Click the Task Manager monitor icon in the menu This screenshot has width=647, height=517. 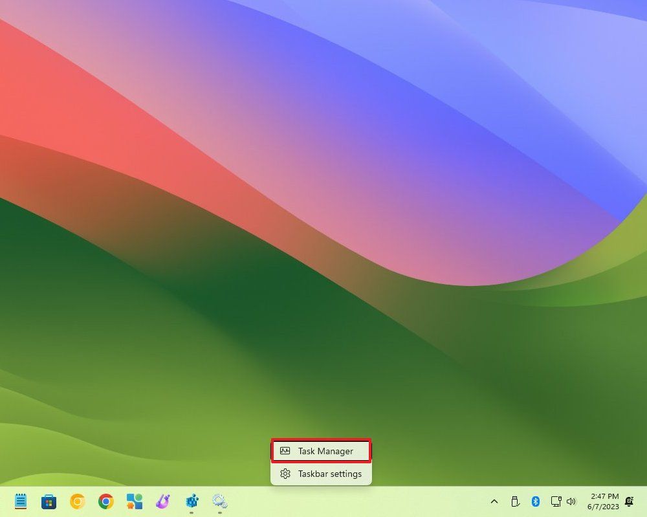285,451
